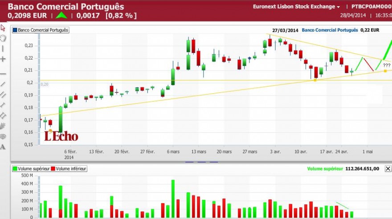Image resolution: width=392 pixels, height=219 pixels.
Task: Click the vertical price axis scale bar
Action: point(39,89)
